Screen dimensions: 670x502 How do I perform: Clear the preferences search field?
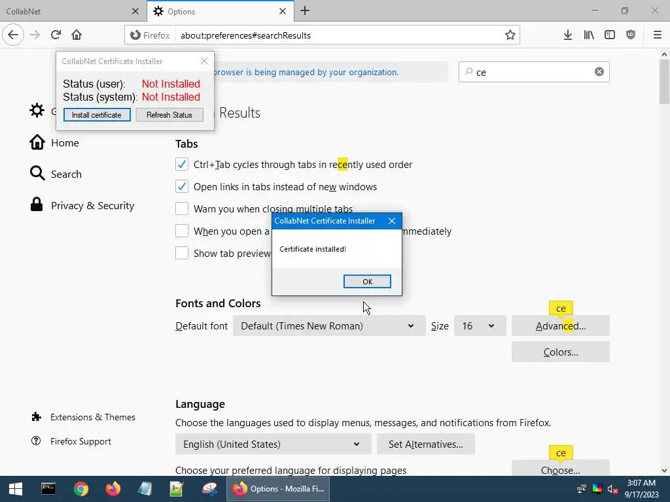[599, 72]
